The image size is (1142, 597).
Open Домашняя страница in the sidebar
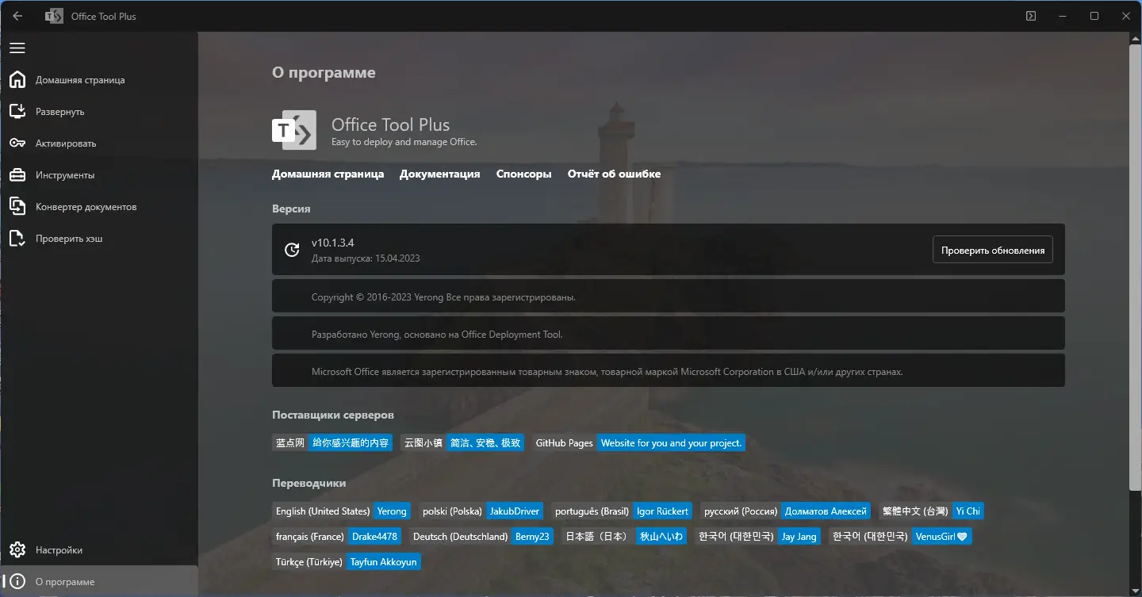point(99,80)
